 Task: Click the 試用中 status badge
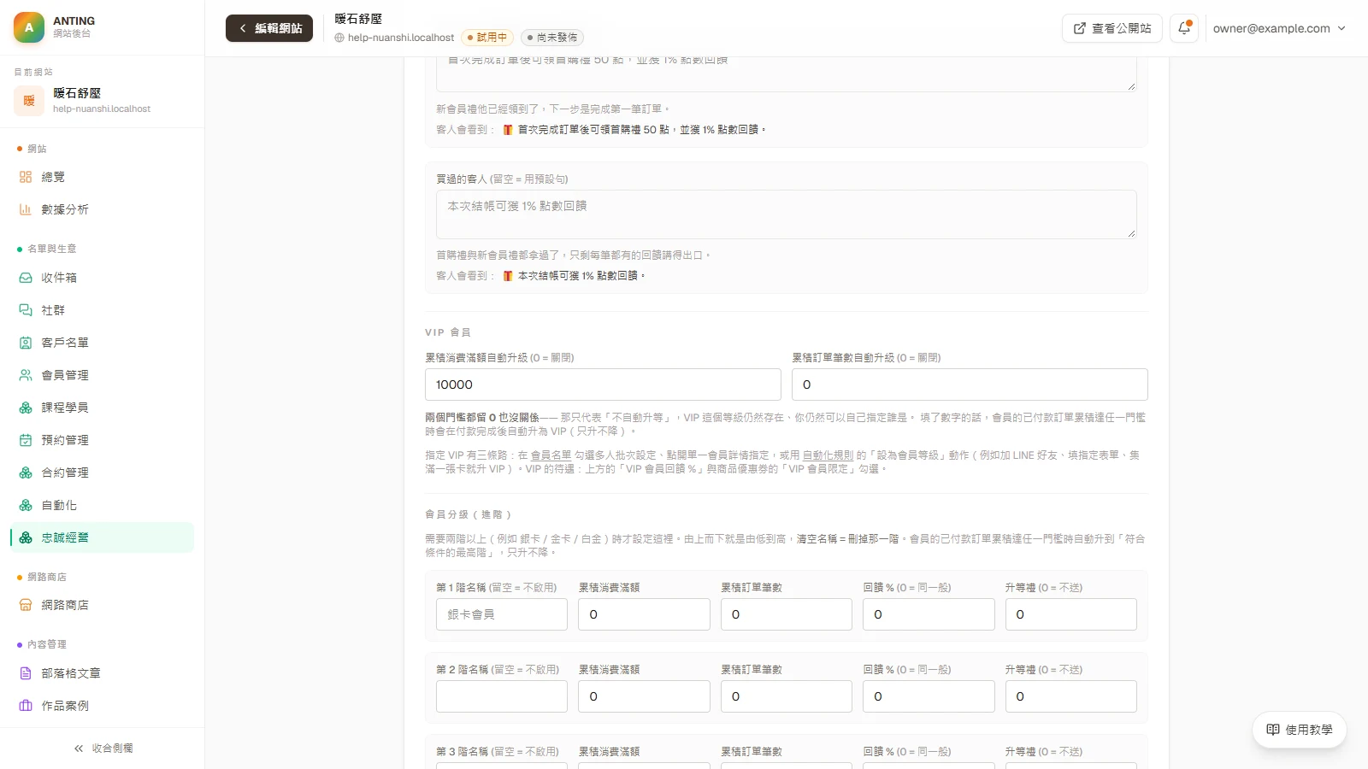click(x=487, y=38)
